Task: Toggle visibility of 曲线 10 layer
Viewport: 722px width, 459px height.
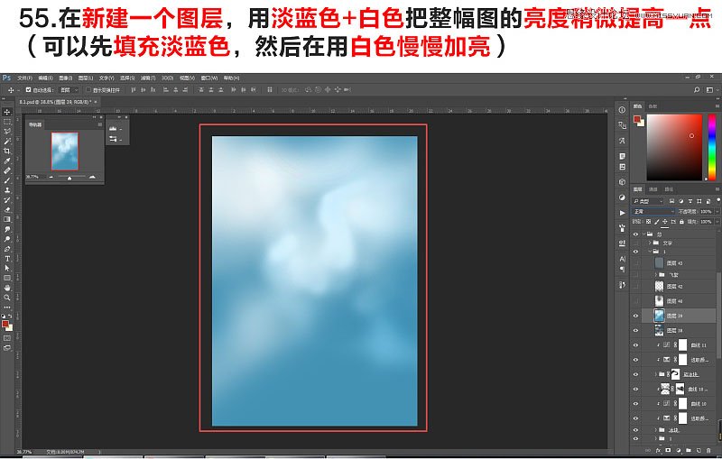Action: 636,404
